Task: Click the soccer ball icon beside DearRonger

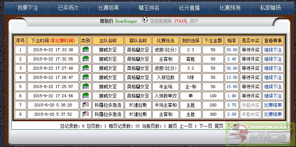Action: point(145,20)
